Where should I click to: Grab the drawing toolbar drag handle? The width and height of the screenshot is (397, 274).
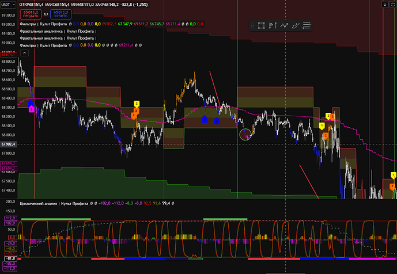click(252, 25)
